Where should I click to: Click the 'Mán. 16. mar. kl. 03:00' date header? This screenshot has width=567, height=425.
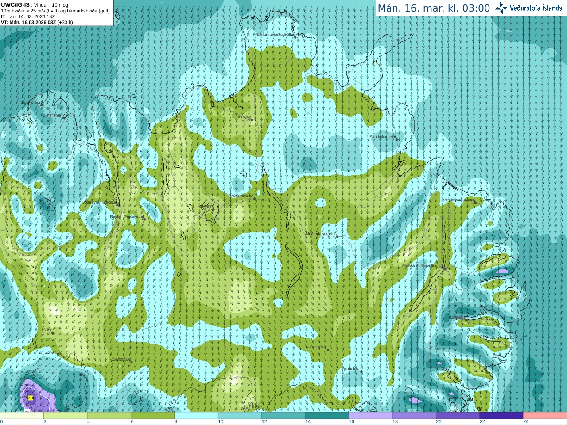434,8
